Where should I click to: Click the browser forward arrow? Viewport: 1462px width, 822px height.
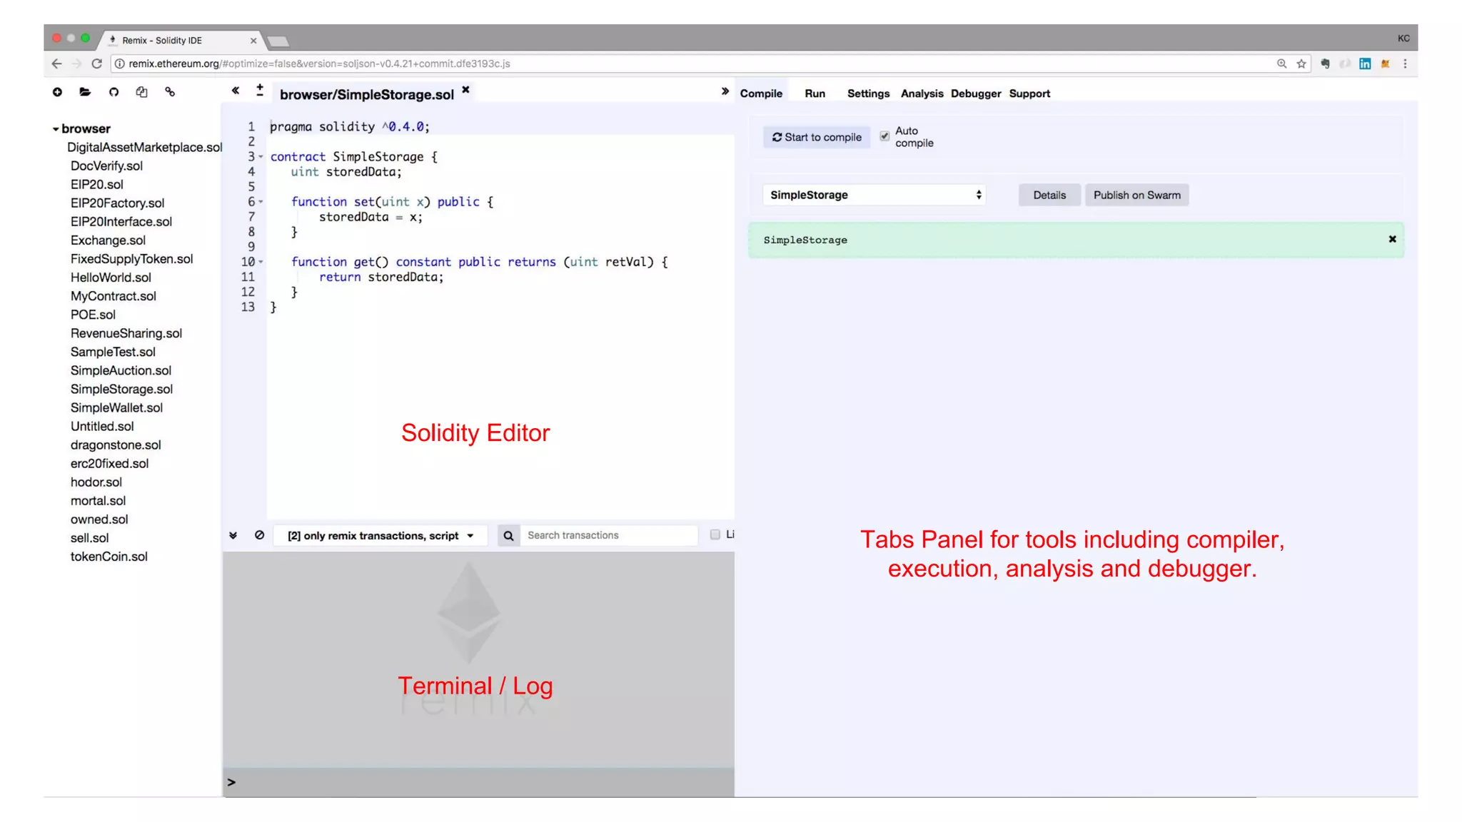point(77,64)
